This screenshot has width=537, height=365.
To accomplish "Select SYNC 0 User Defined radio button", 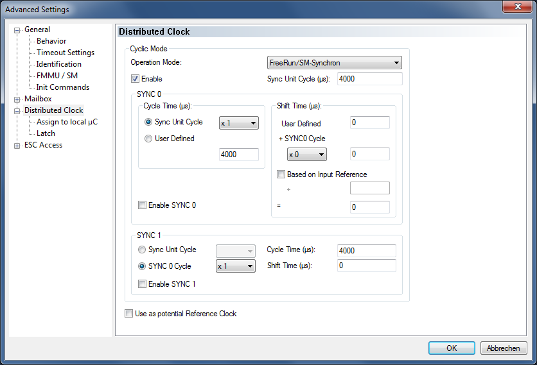I will 148,139.
